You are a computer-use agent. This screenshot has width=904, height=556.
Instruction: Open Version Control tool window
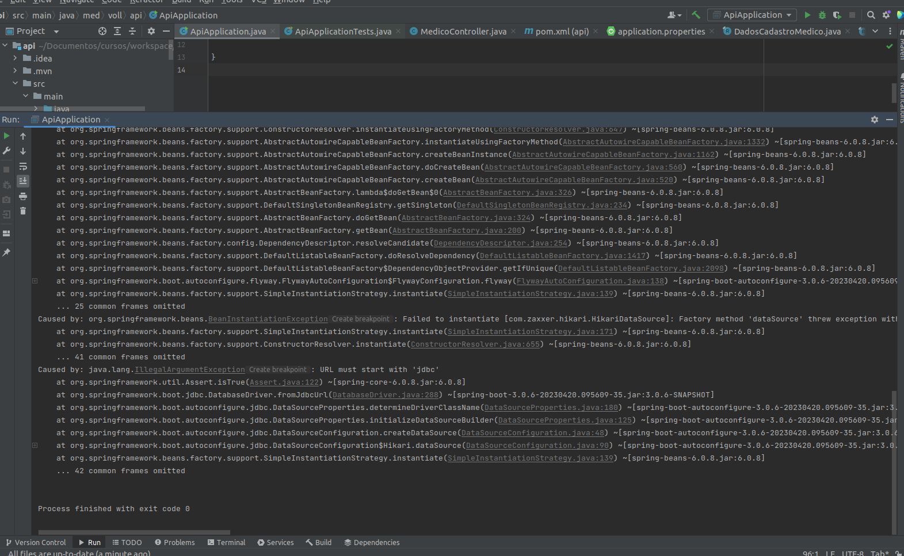[36, 542]
